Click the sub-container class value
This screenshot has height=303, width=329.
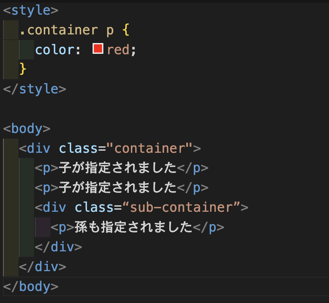184,207
